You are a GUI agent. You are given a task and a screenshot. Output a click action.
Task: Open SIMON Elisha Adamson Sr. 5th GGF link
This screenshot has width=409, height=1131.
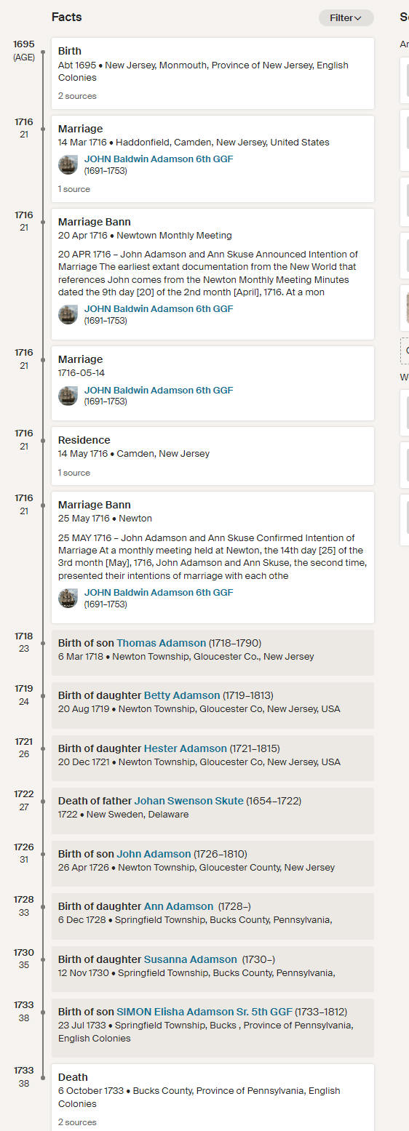coord(204,1012)
